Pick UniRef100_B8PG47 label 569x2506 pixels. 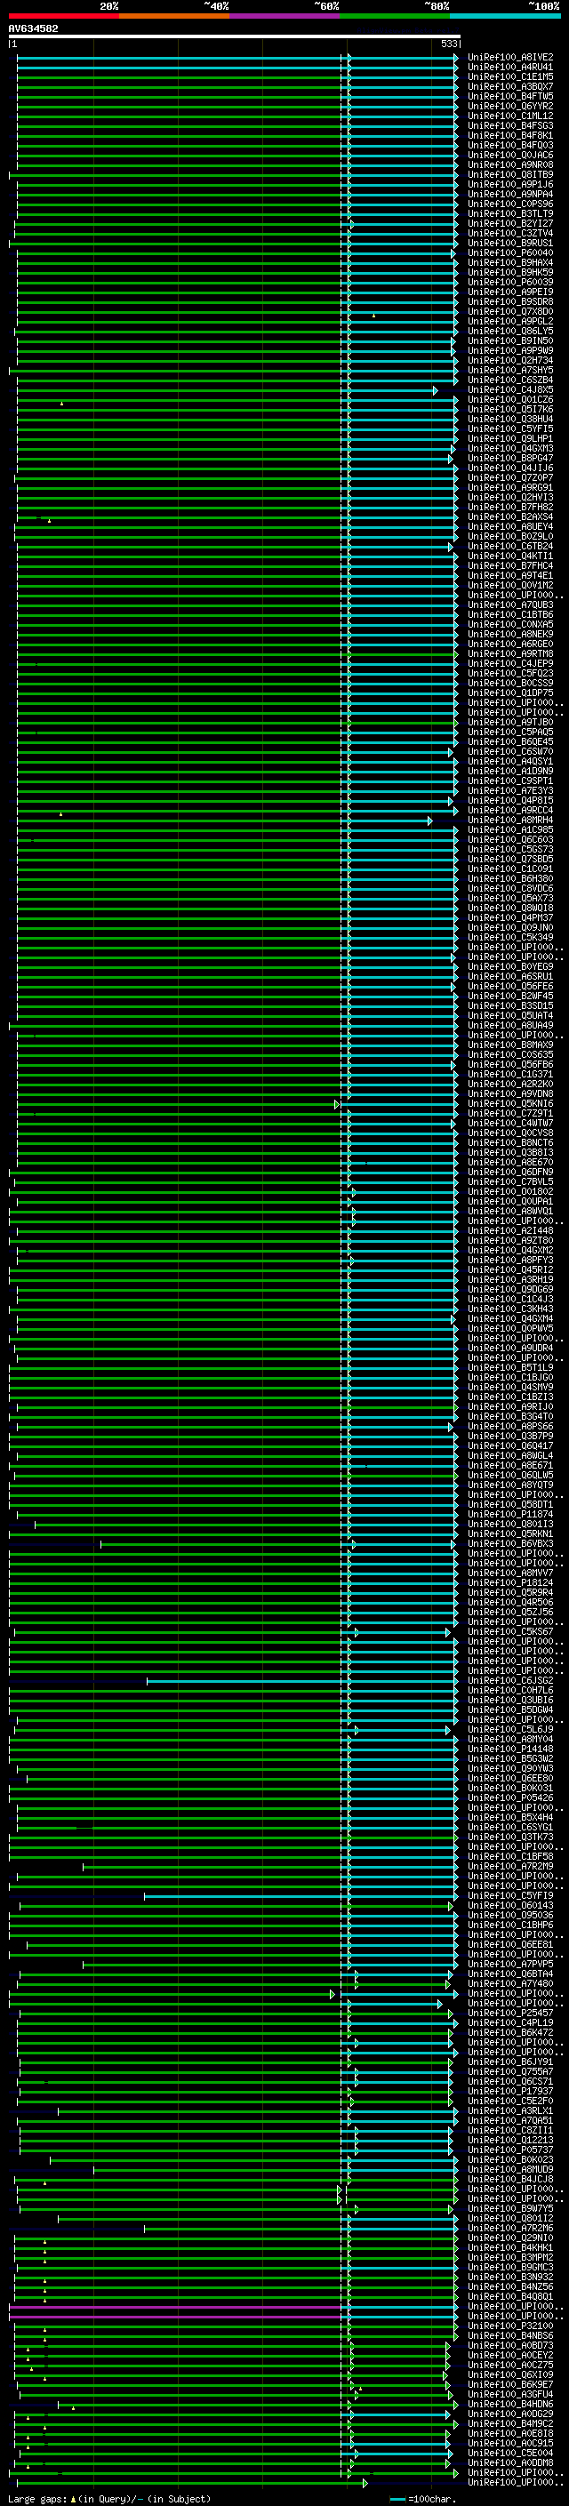tap(510, 458)
